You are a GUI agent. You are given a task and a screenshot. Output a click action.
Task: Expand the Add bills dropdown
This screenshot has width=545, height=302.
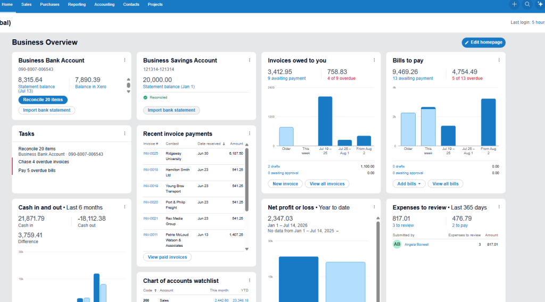(409, 183)
